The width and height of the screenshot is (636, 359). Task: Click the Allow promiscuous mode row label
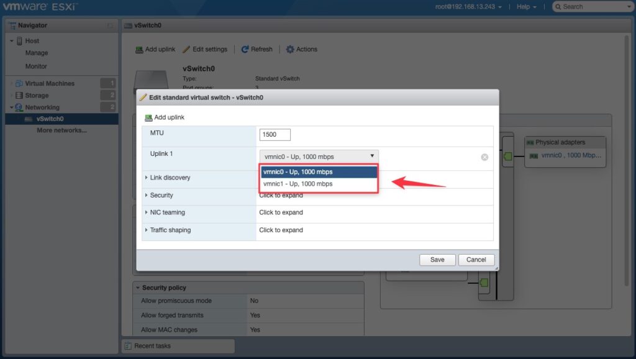pos(176,301)
